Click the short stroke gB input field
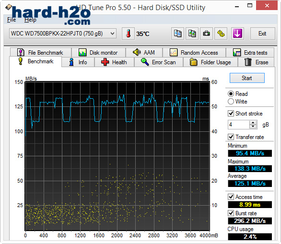Image resolution: width=281 pixels, height=244 pixels. 238,125
